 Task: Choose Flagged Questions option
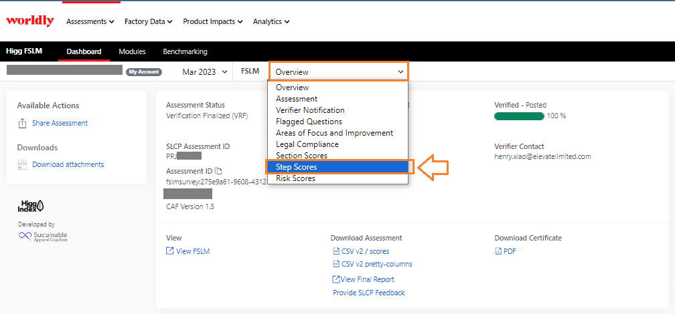(x=337, y=122)
